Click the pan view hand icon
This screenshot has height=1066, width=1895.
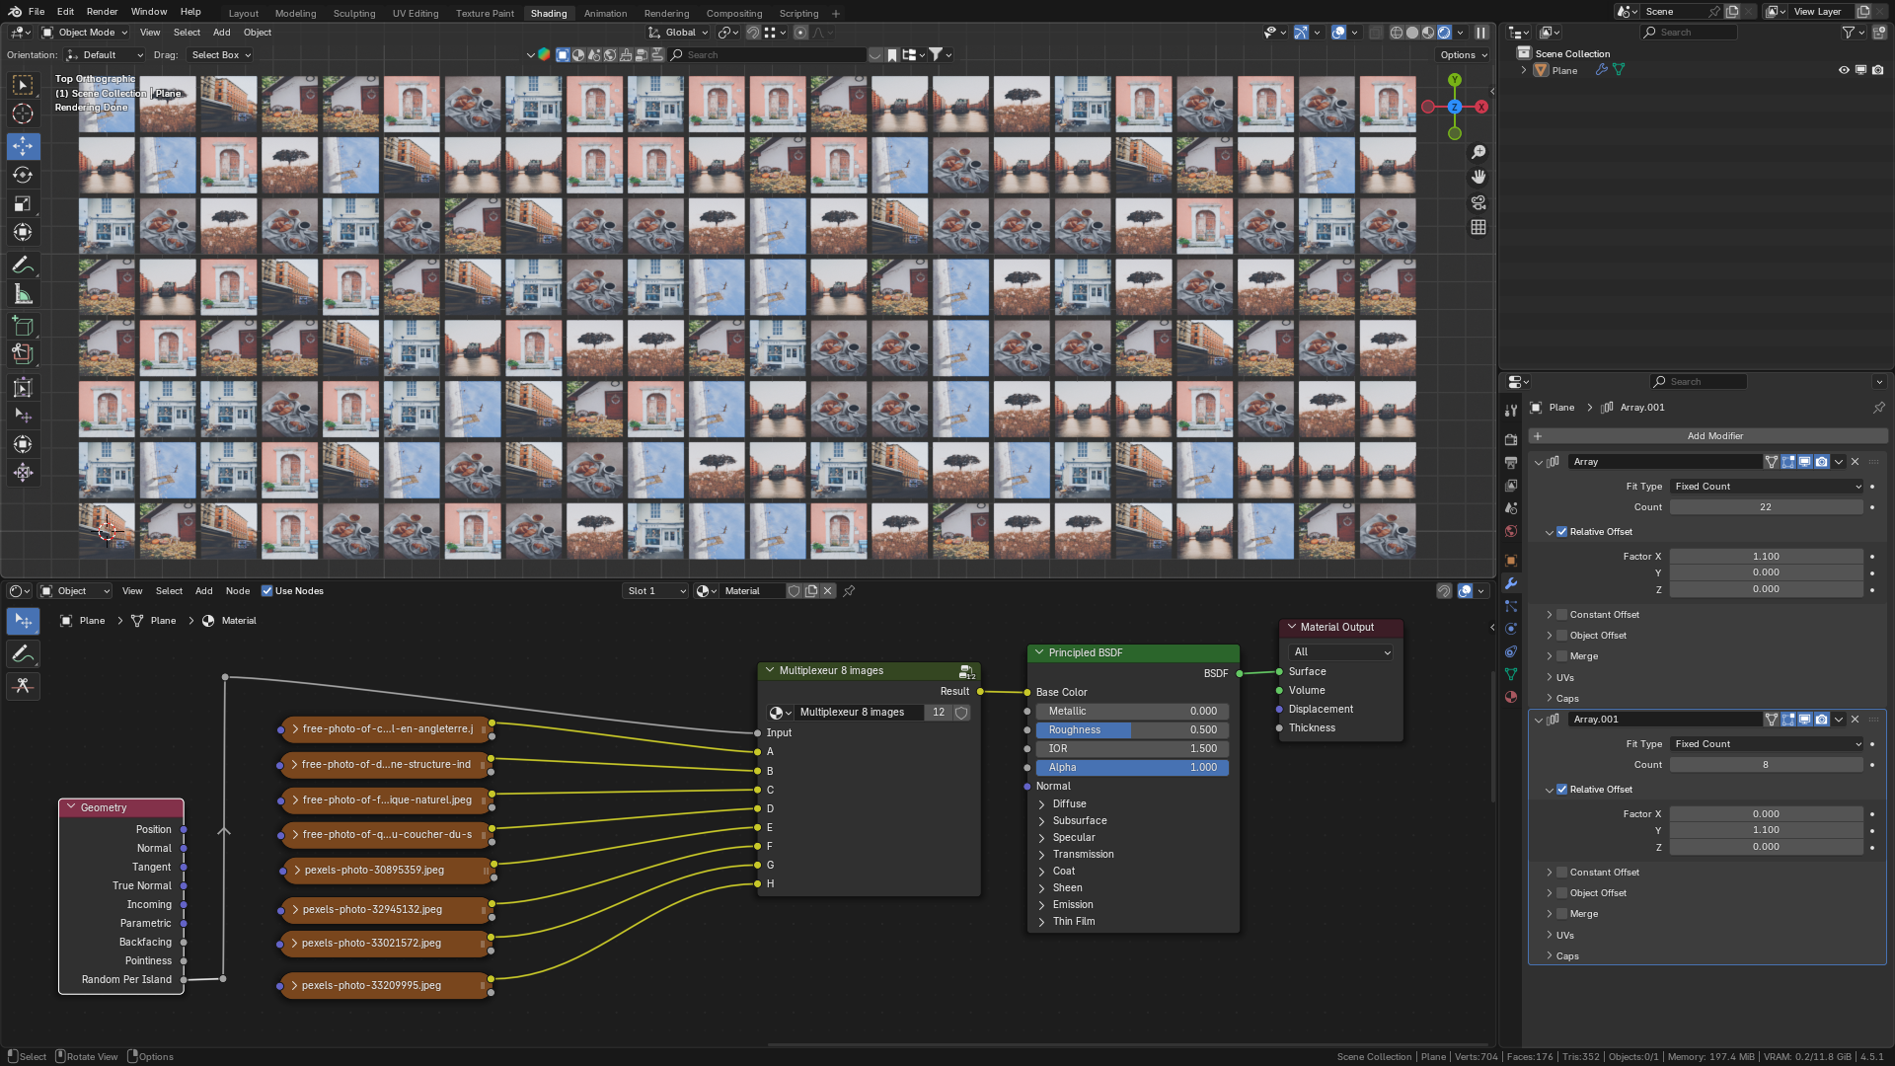1478,177
